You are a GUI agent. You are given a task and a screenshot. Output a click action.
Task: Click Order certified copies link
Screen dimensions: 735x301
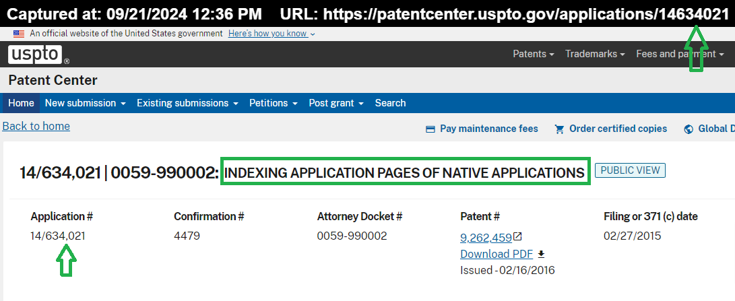click(x=618, y=129)
